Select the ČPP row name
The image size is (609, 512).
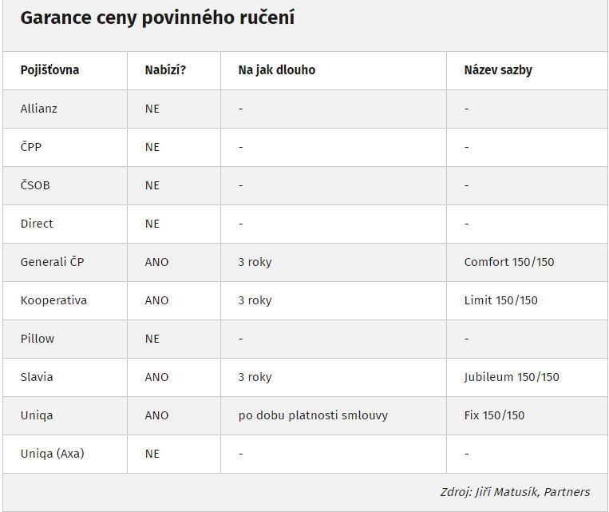(31, 146)
